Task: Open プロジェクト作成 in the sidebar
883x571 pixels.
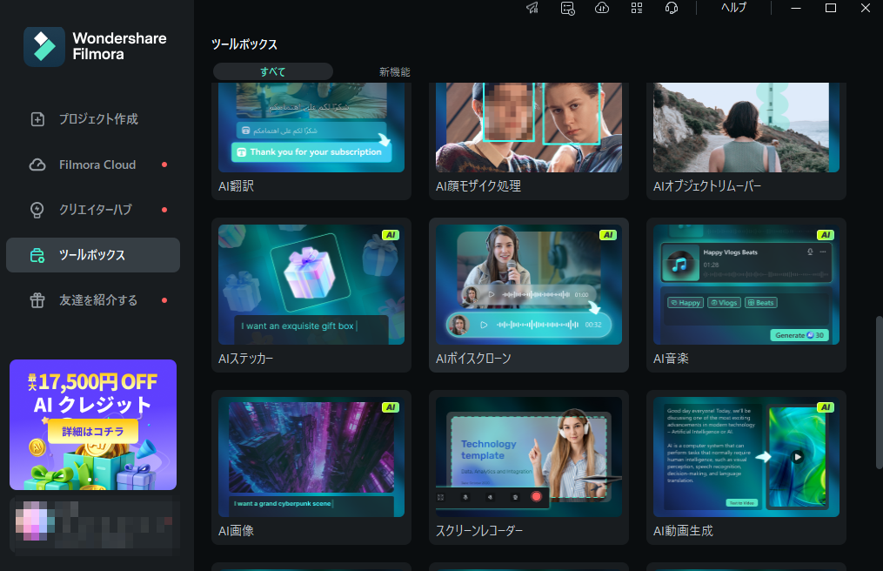Action: (93, 119)
